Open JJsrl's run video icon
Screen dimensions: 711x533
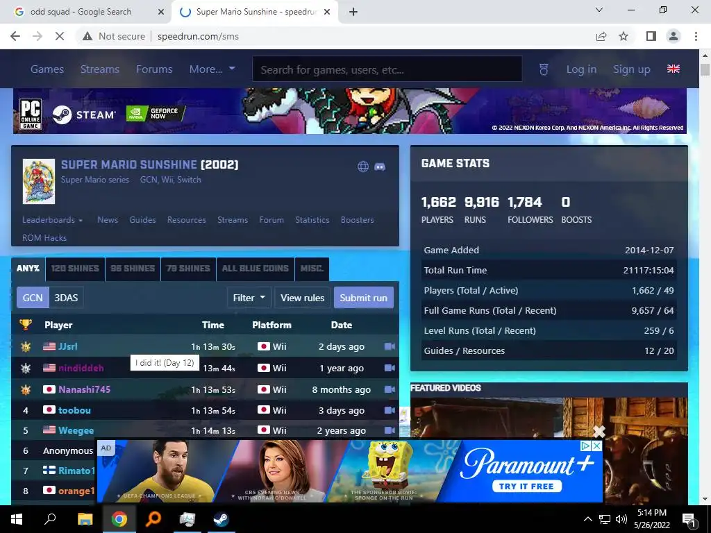tap(390, 346)
